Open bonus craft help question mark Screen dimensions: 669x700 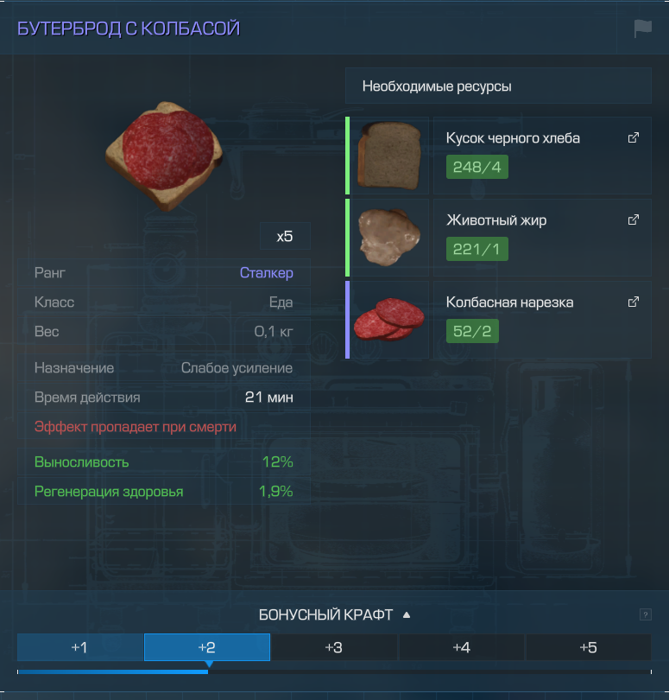pos(646,614)
